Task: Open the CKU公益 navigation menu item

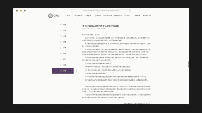Action: click(128, 16)
